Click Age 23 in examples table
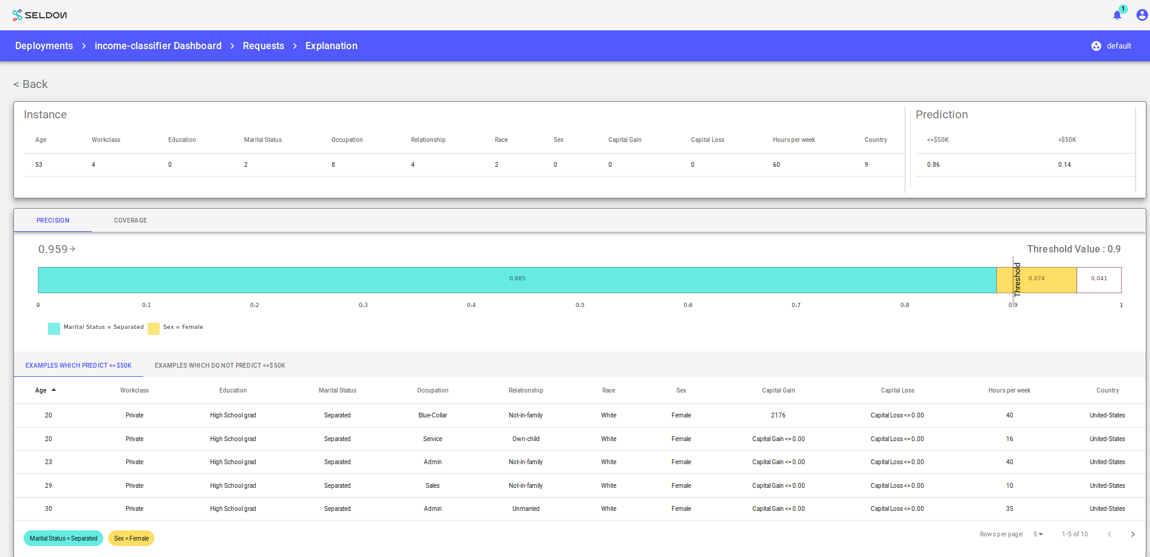Image resolution: width=1150 pixels, height=557 pixels. click(x=49, y=462)
